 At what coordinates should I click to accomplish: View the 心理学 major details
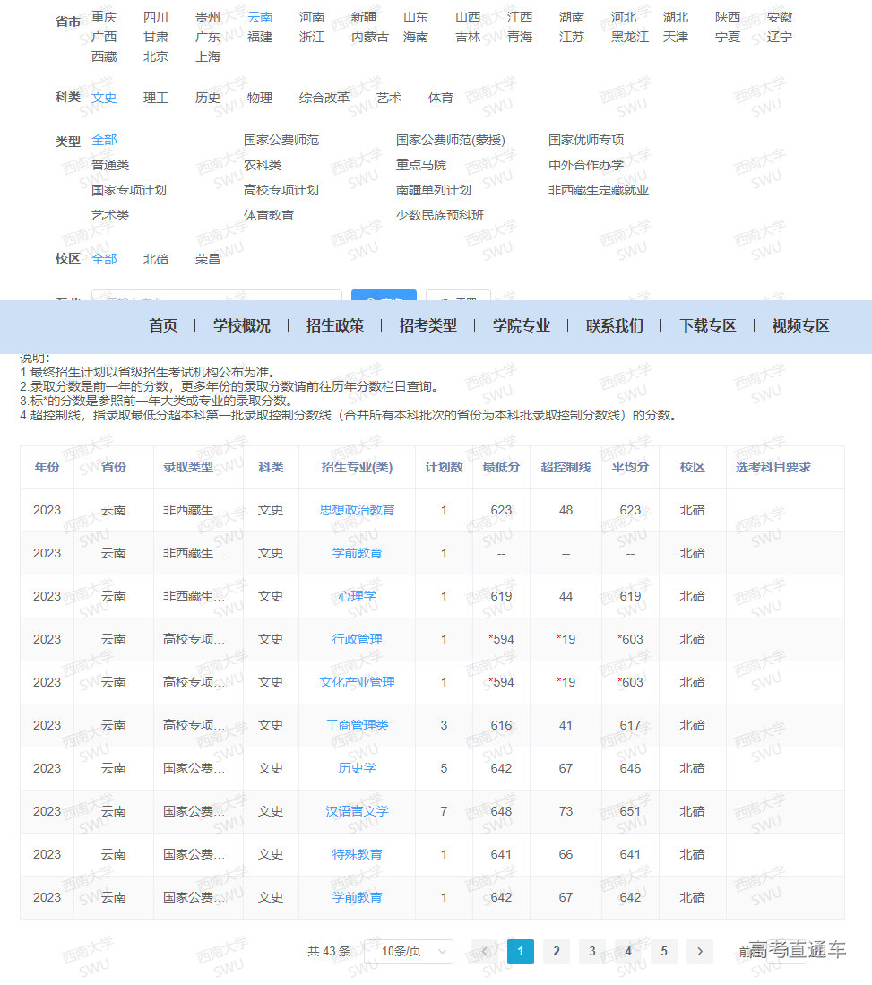[x=357, y=596]
